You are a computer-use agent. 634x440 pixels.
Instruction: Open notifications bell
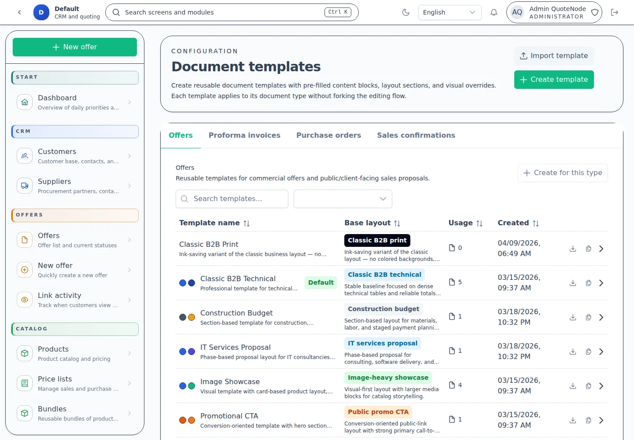tap(494, 12)
